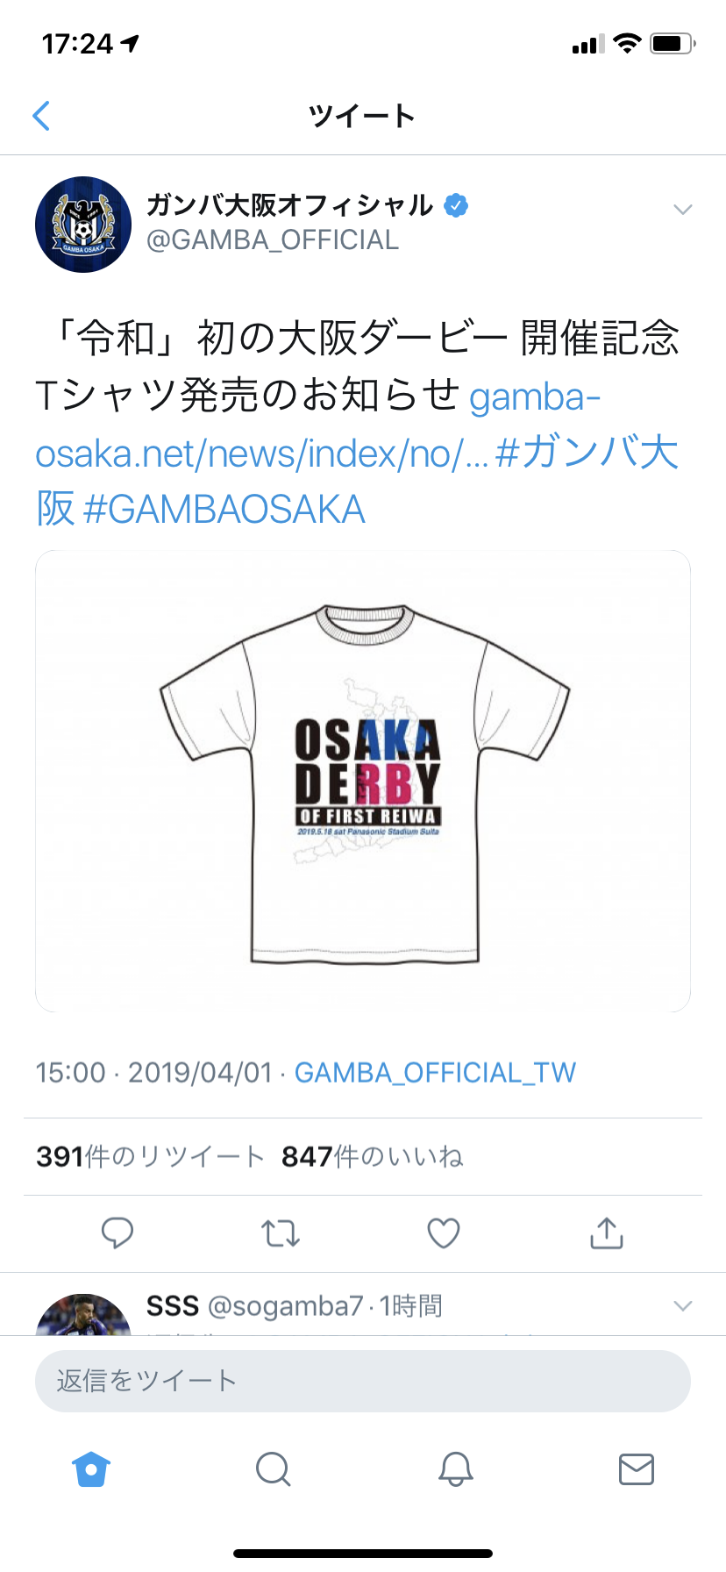
Task: Open the Search tab magnifier
Action: (x=273, y=1468)
